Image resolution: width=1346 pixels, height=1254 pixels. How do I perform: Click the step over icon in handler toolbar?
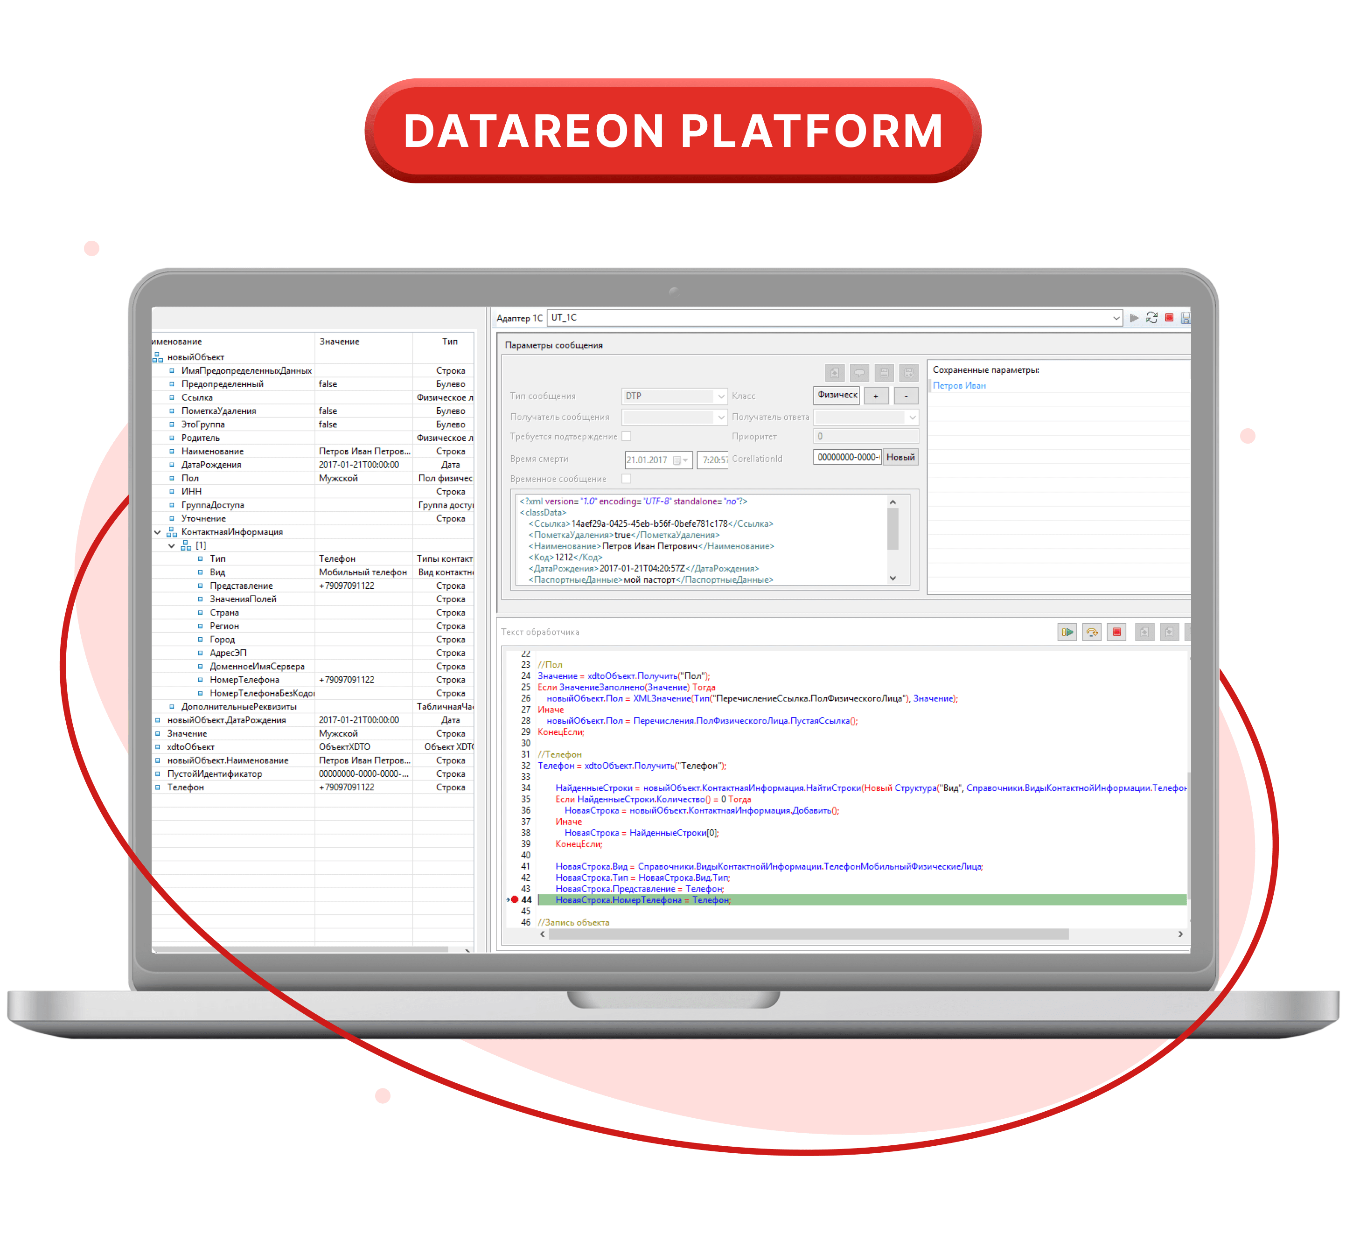click(1092, 632)
